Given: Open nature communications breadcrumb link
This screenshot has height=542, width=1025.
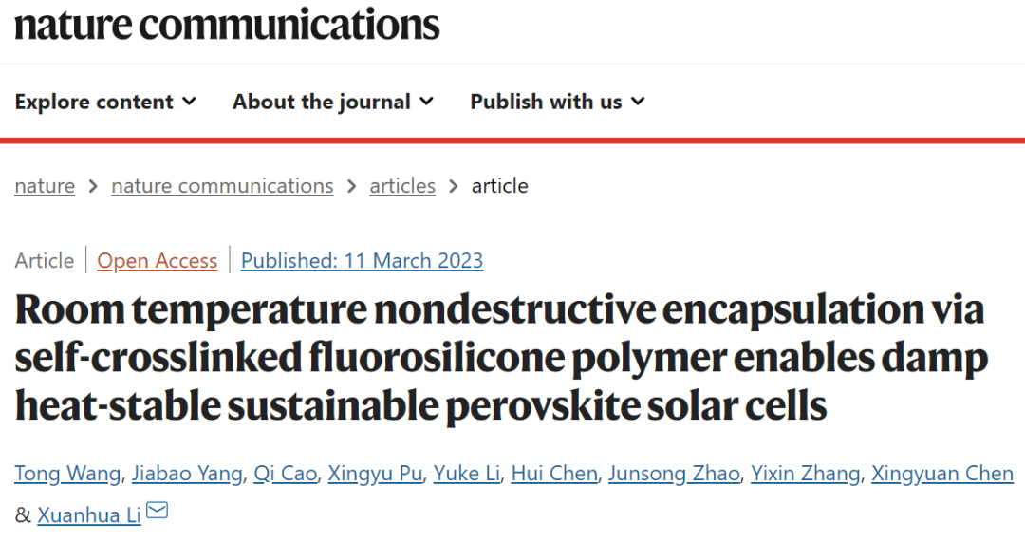Looking at the screenshot, I should pyautogui.click(x=222, y=186).
